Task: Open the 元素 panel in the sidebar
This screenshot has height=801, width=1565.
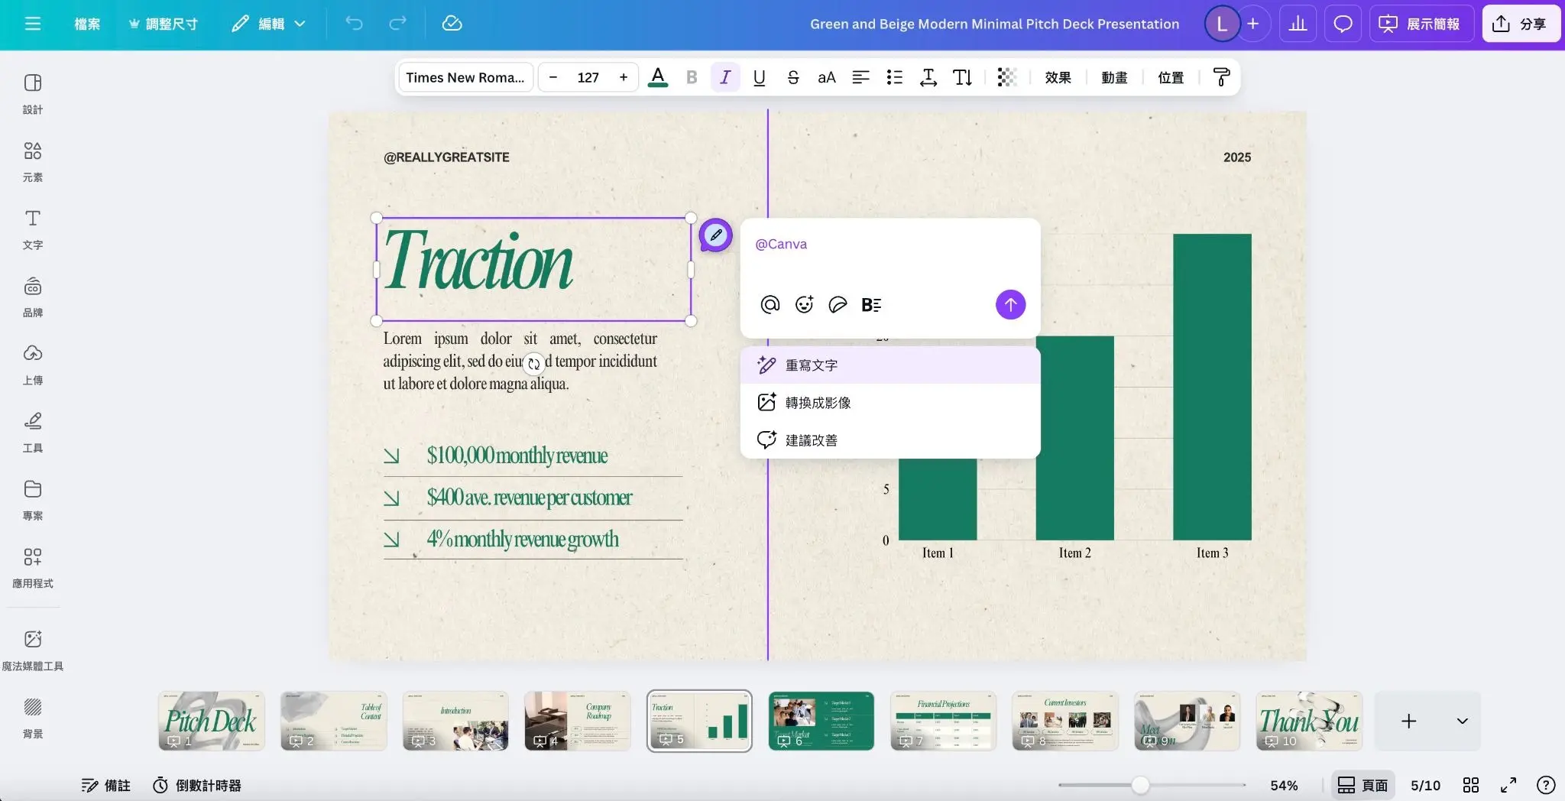Action: tap(32, 161)
